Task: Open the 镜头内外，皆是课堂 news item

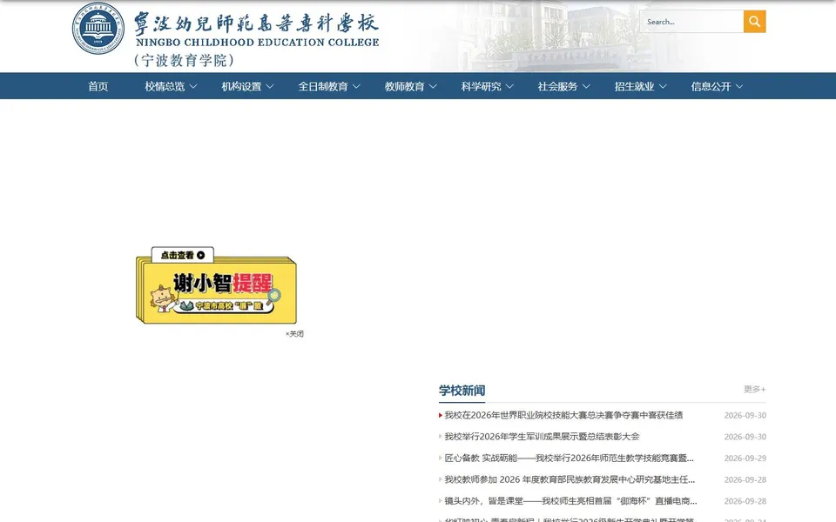Action: pyautogui.click(x=570, y=501)
